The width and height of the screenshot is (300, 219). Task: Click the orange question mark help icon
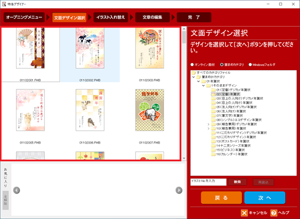click(274, 213)
